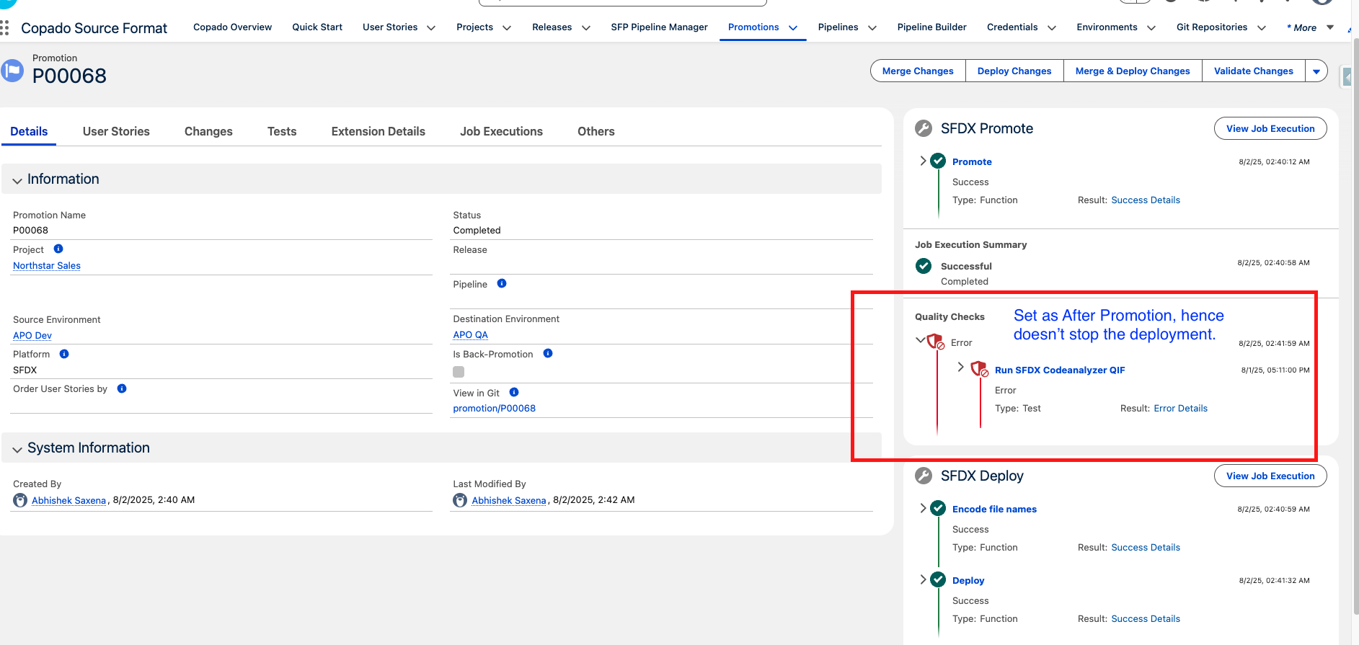The image size is (1359, 645).
Task: Collapse the Information section
Action: point(17,180)
